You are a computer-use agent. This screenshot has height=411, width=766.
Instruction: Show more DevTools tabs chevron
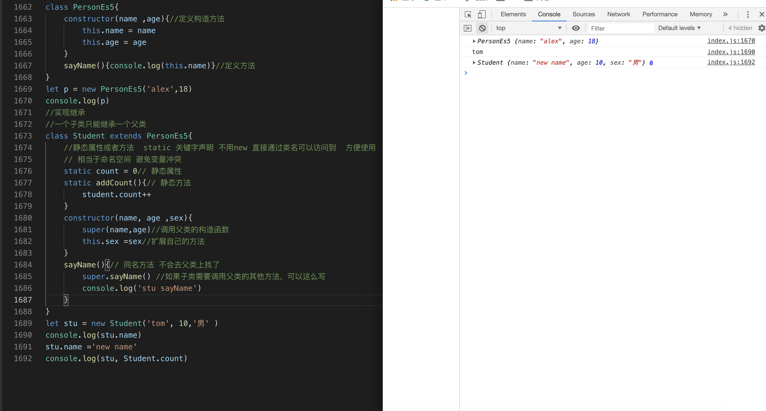tap(725, 14)
